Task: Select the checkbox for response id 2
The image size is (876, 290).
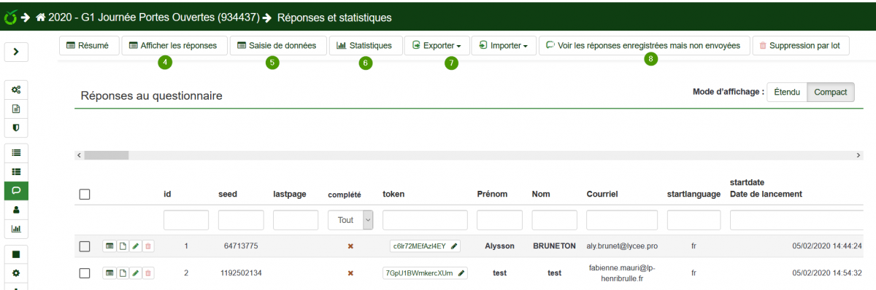Action: tap(85, 273)
